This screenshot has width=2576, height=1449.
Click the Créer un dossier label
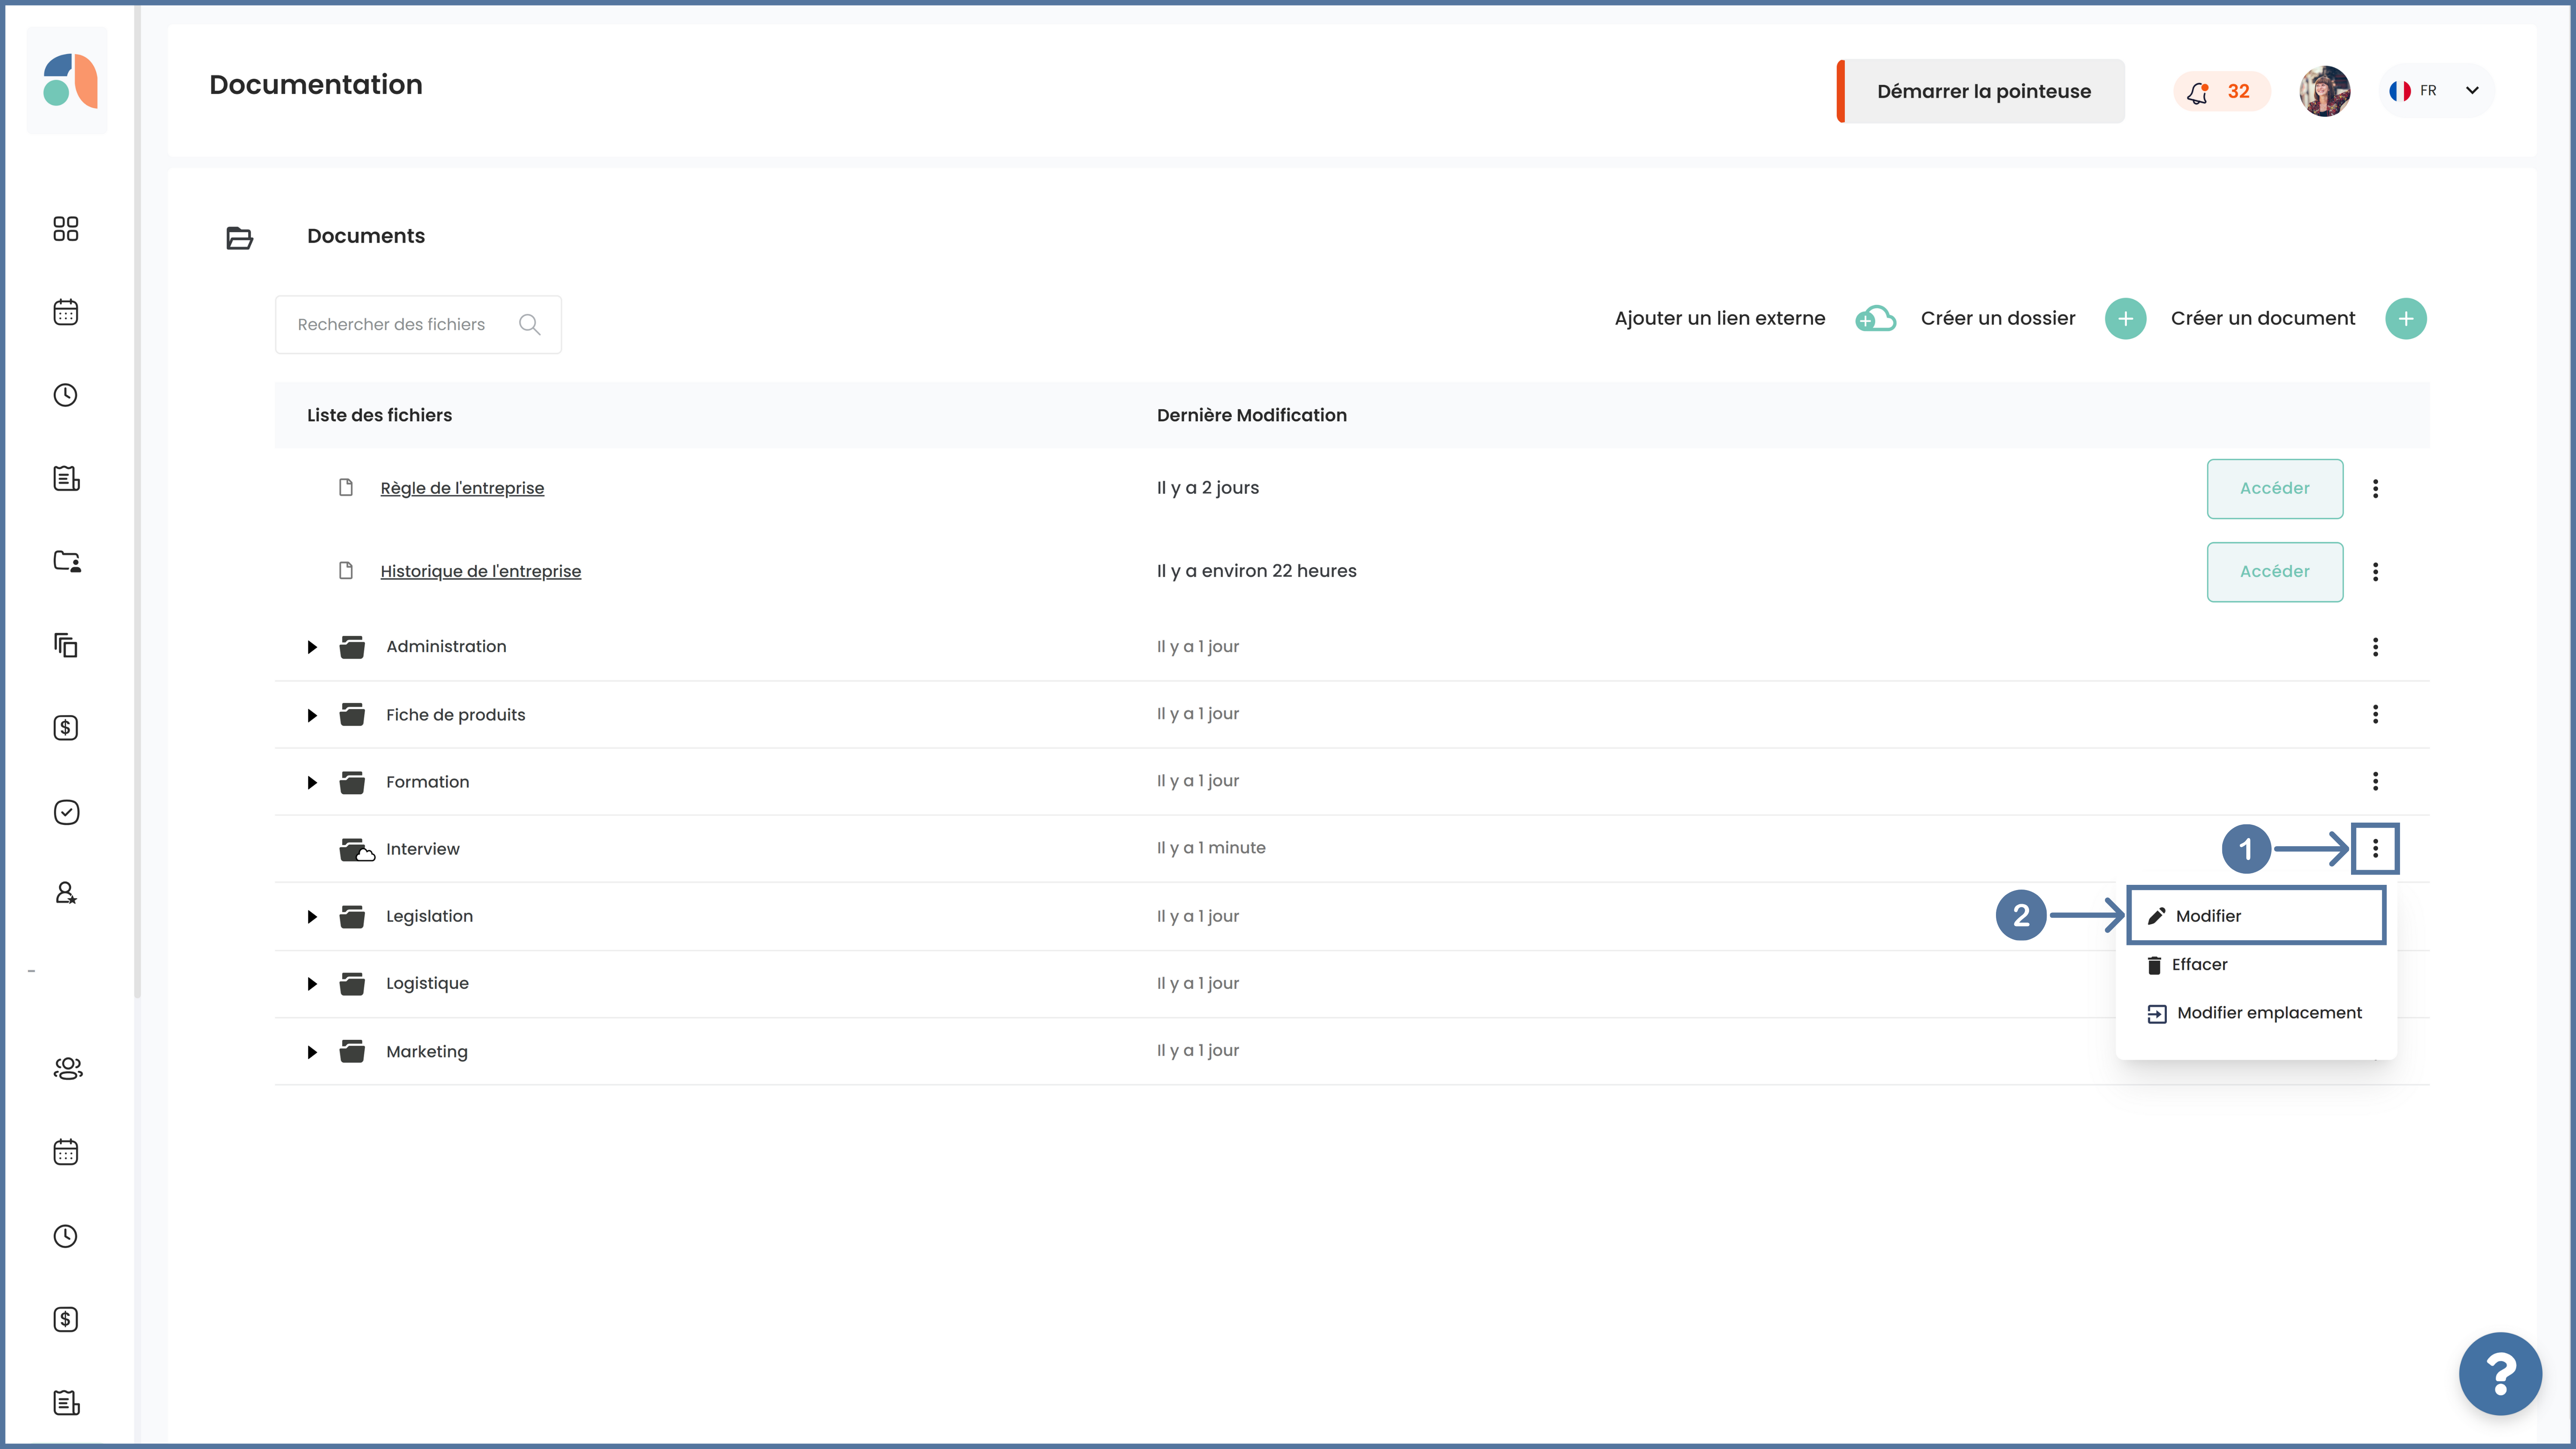point(1998,318)
